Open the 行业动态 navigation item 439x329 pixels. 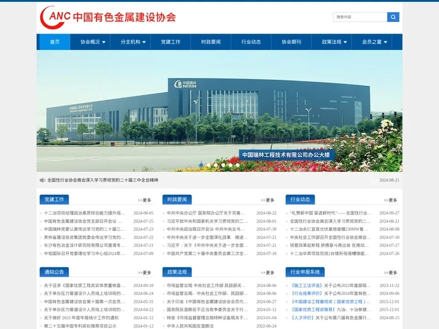[x=251, y=42]
